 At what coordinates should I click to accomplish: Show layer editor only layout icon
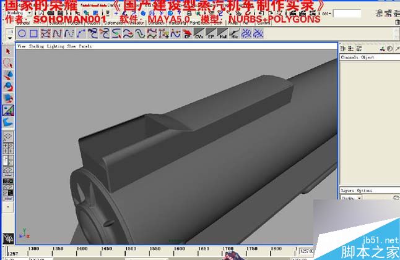(350, 49)
